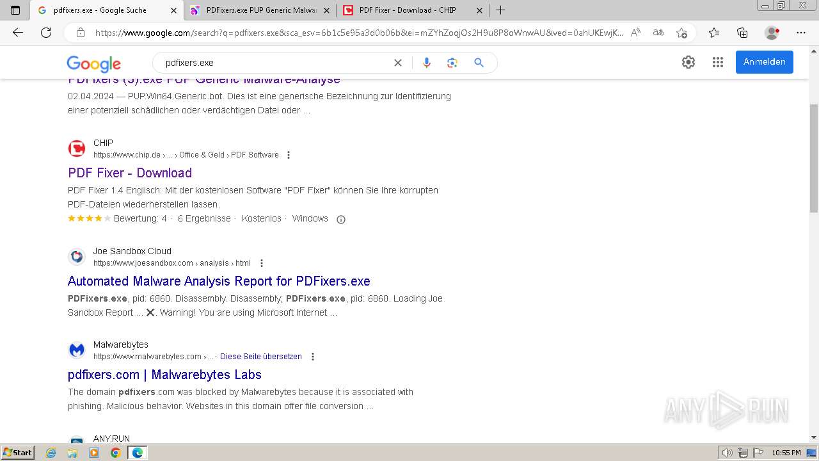Viewport: 819px width, 461px height.
Task: Click the taskbar clock showing 10:55 PM
Action: coord(786,453)
